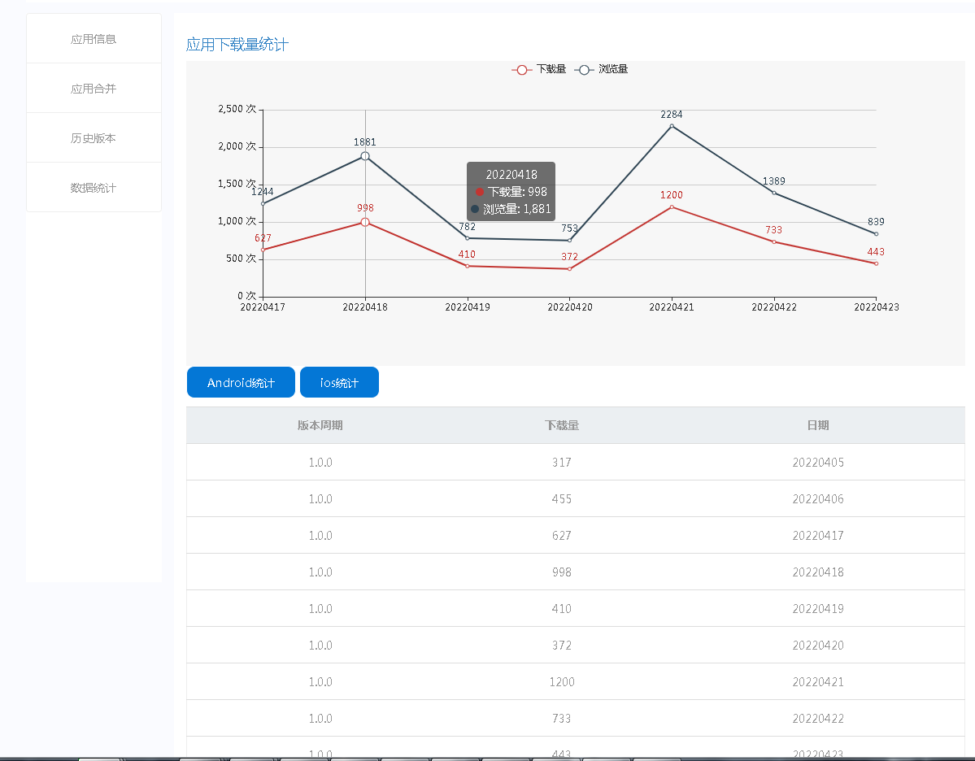Open the 数据统计 sidebar section

tap(94, 188)
